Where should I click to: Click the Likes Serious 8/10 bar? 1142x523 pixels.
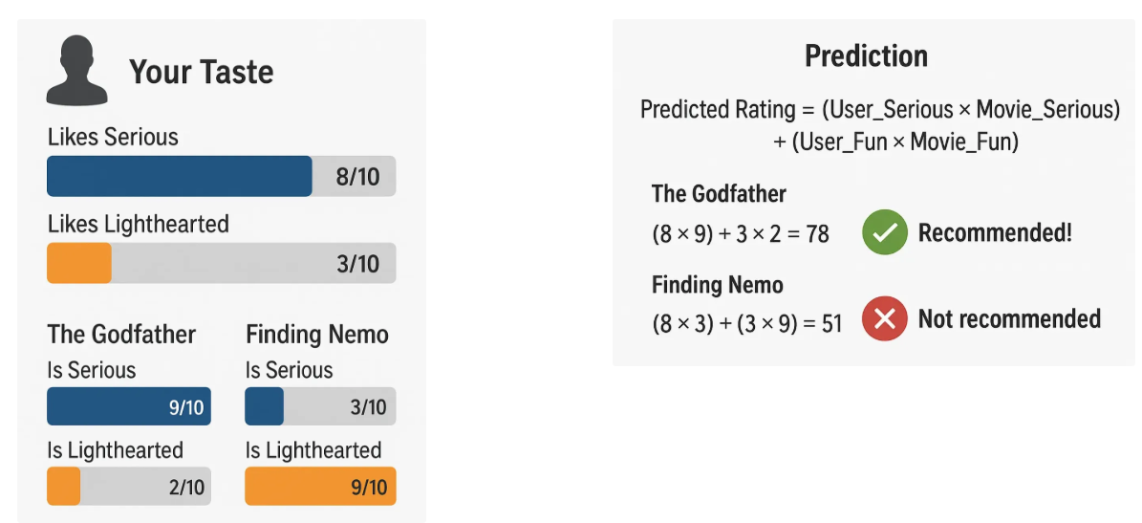pyautogui.click(x=221, y=176)
